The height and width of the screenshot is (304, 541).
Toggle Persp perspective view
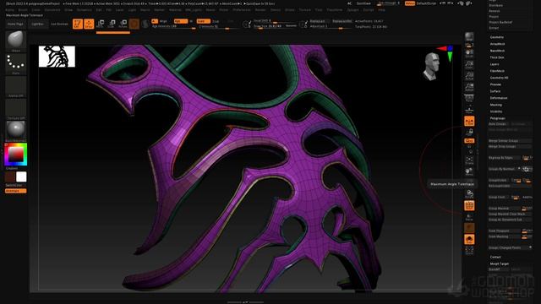469,99
